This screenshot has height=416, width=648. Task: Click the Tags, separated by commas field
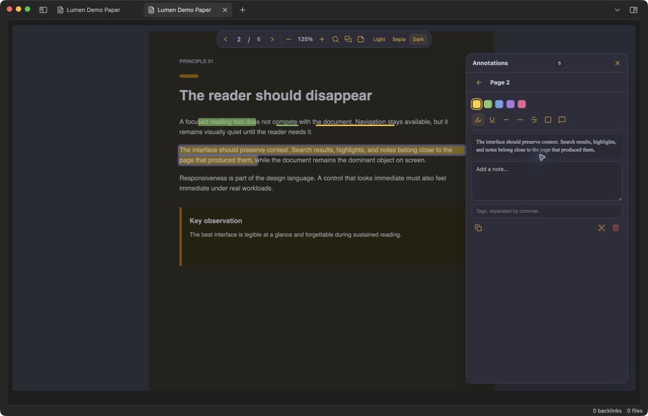tap(547, 211)
